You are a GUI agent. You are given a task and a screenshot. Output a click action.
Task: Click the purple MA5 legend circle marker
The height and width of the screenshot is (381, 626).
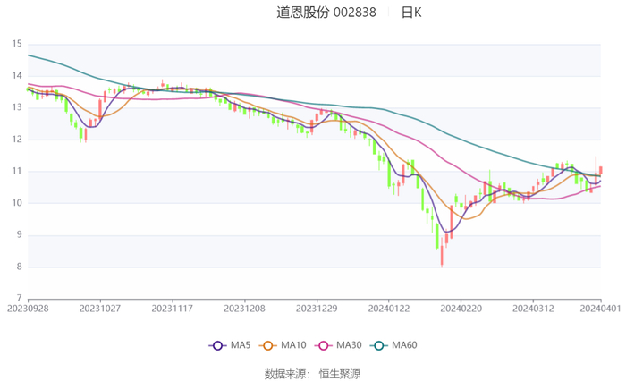coord(216,345)
